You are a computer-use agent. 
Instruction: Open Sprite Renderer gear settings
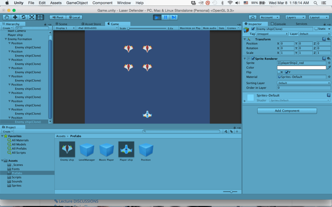[329, 59]
